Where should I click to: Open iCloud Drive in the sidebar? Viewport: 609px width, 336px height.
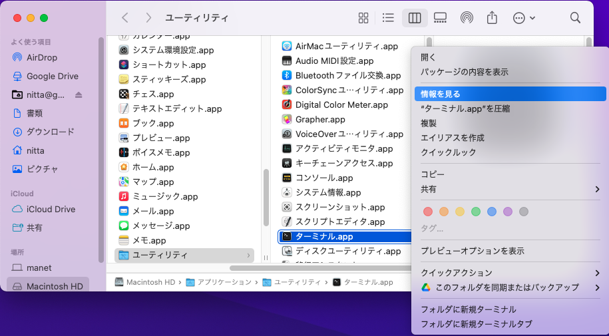click(51, 209)
